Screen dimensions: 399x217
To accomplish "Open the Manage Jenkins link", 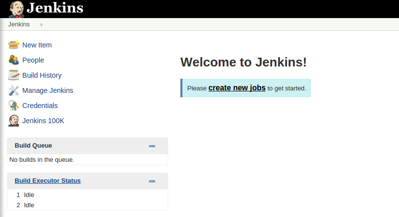I will 47,90.
